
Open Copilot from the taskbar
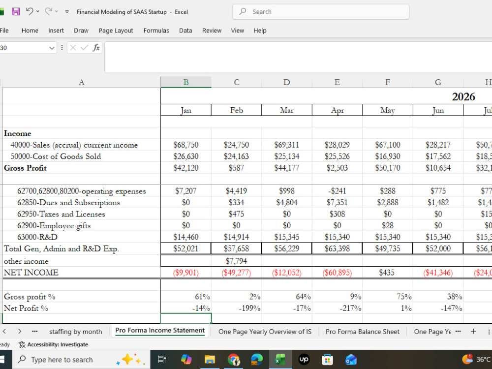click(x=186, y=360)
